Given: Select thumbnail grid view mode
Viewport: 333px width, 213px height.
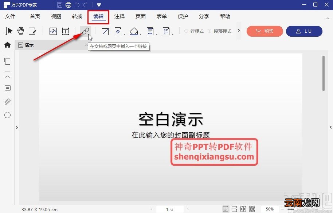Looking at the screenshot, I should [x=252, y=209].
